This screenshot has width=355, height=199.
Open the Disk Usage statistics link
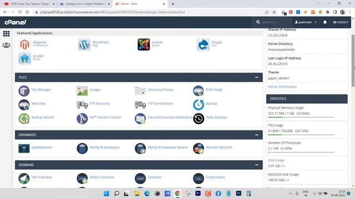(276, 160)
